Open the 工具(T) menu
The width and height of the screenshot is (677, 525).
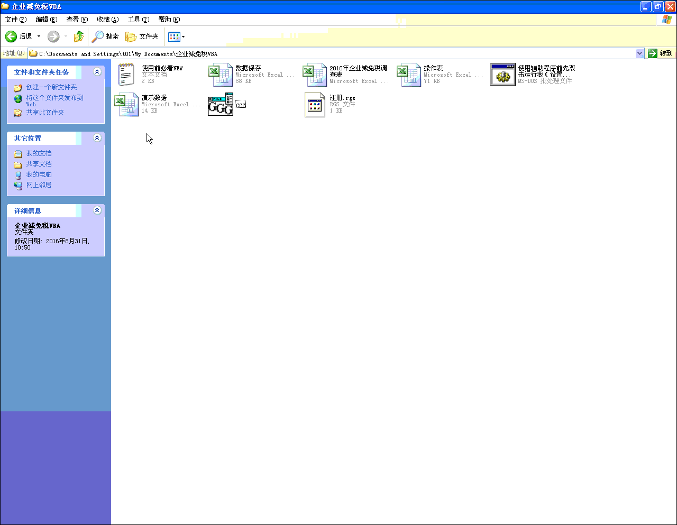pyautogui.click(x=138, y=20)
